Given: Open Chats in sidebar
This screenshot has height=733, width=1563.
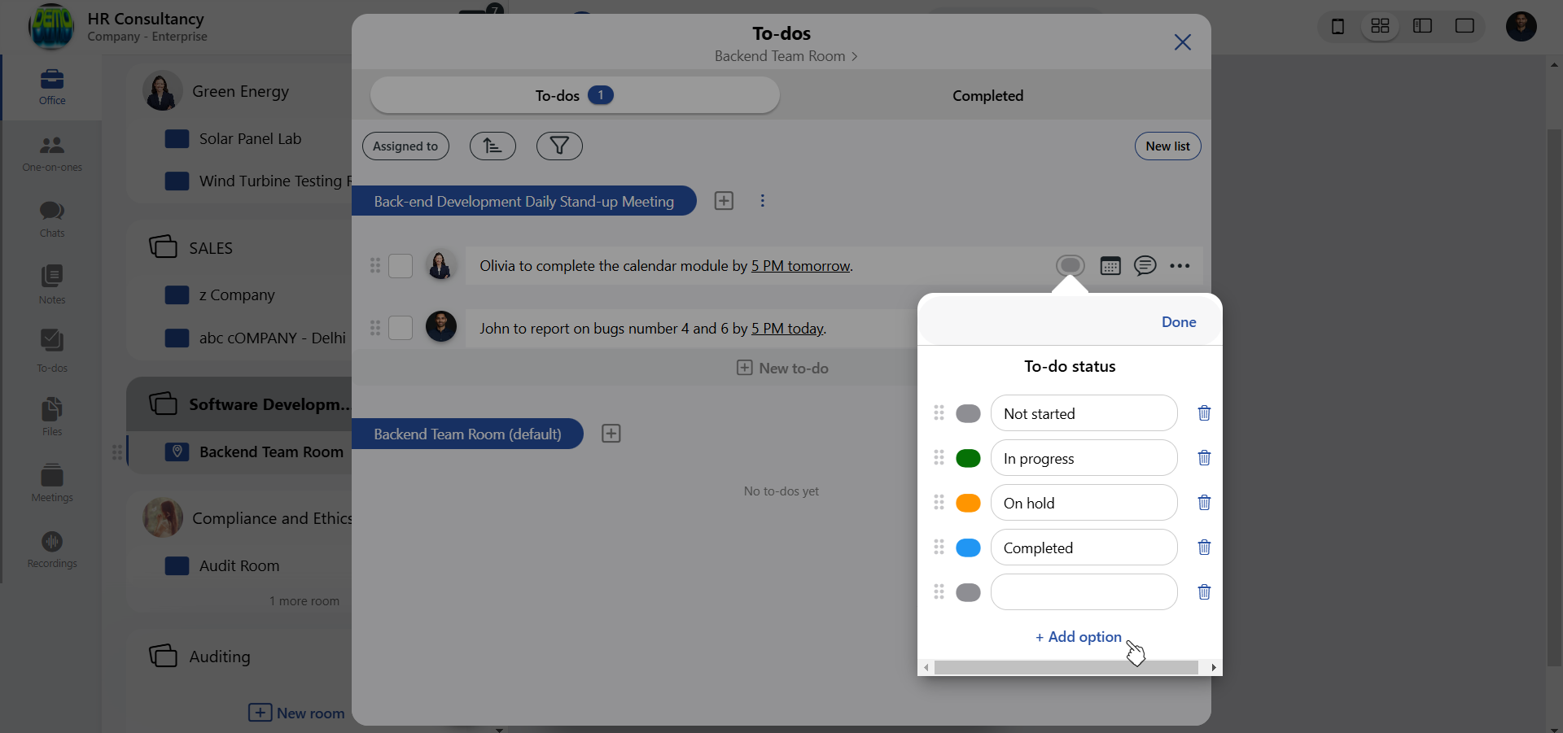Looking at the screenshot, I should pyautogui.click(x=52, y=220).
